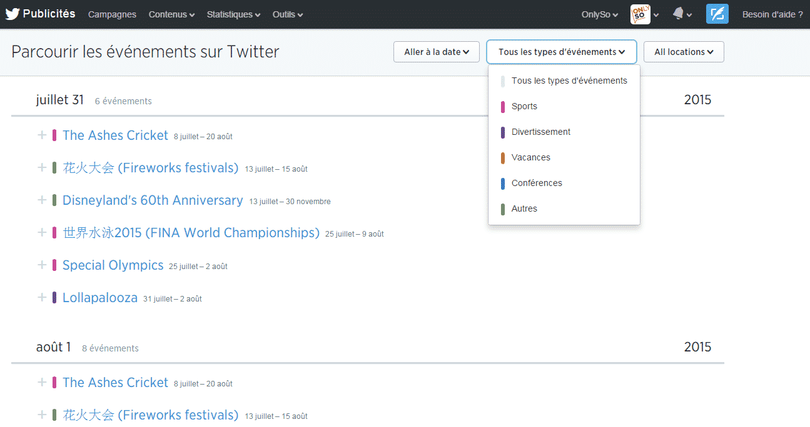Image resolution: width=810 pixels, height=427 pixels.
Task: Click the notifications dropdown arrow
Action: [689, 15]
